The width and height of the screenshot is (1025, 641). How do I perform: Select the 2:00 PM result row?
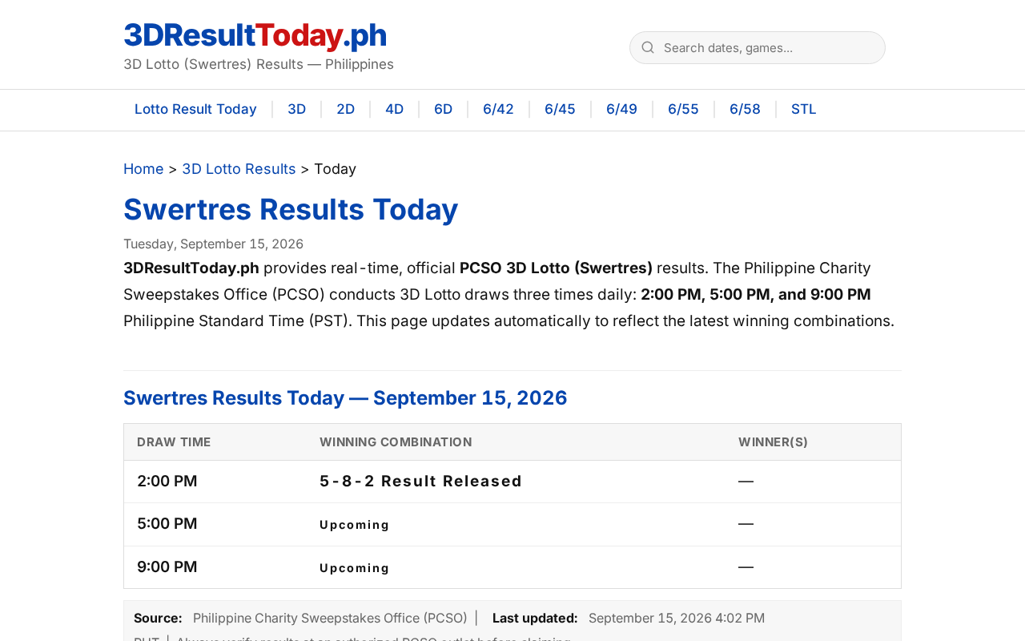click(512, 482)
